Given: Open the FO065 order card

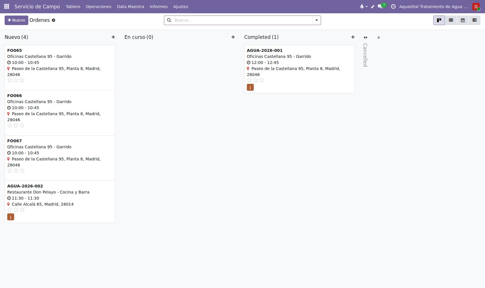Looking at the screenshot, I should [60, 68].
